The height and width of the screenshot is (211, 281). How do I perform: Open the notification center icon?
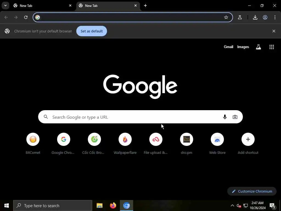[x=272, y=206]
